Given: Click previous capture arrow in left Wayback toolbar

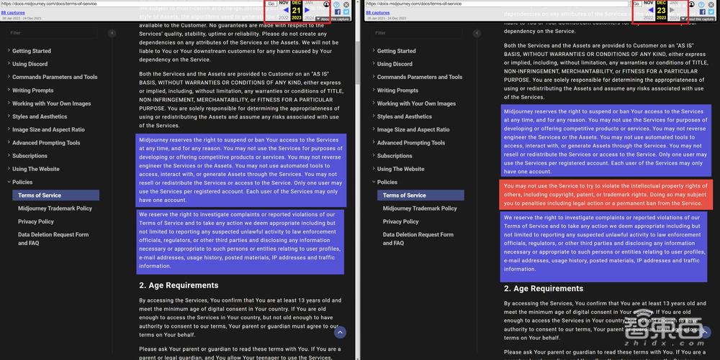Looking at the screenshot, I should click(x=285, y=10).
